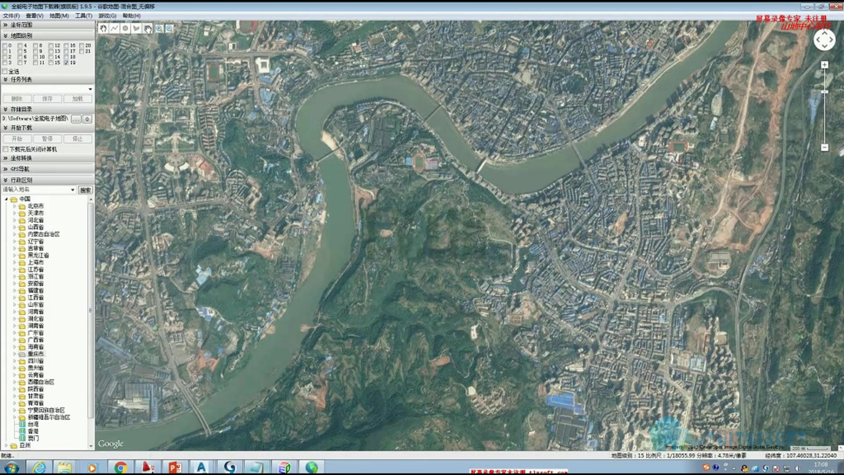Click the place name input field
Image resolution: width=844 pixels, height=475 pixels.
(x=39, y=189)
